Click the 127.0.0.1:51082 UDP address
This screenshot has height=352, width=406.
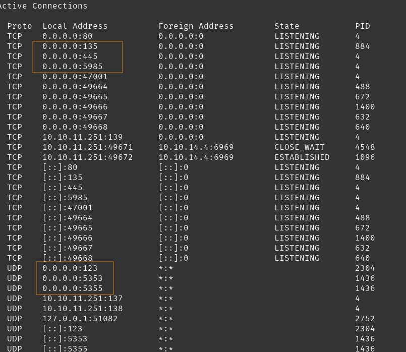tap(80, 319)
